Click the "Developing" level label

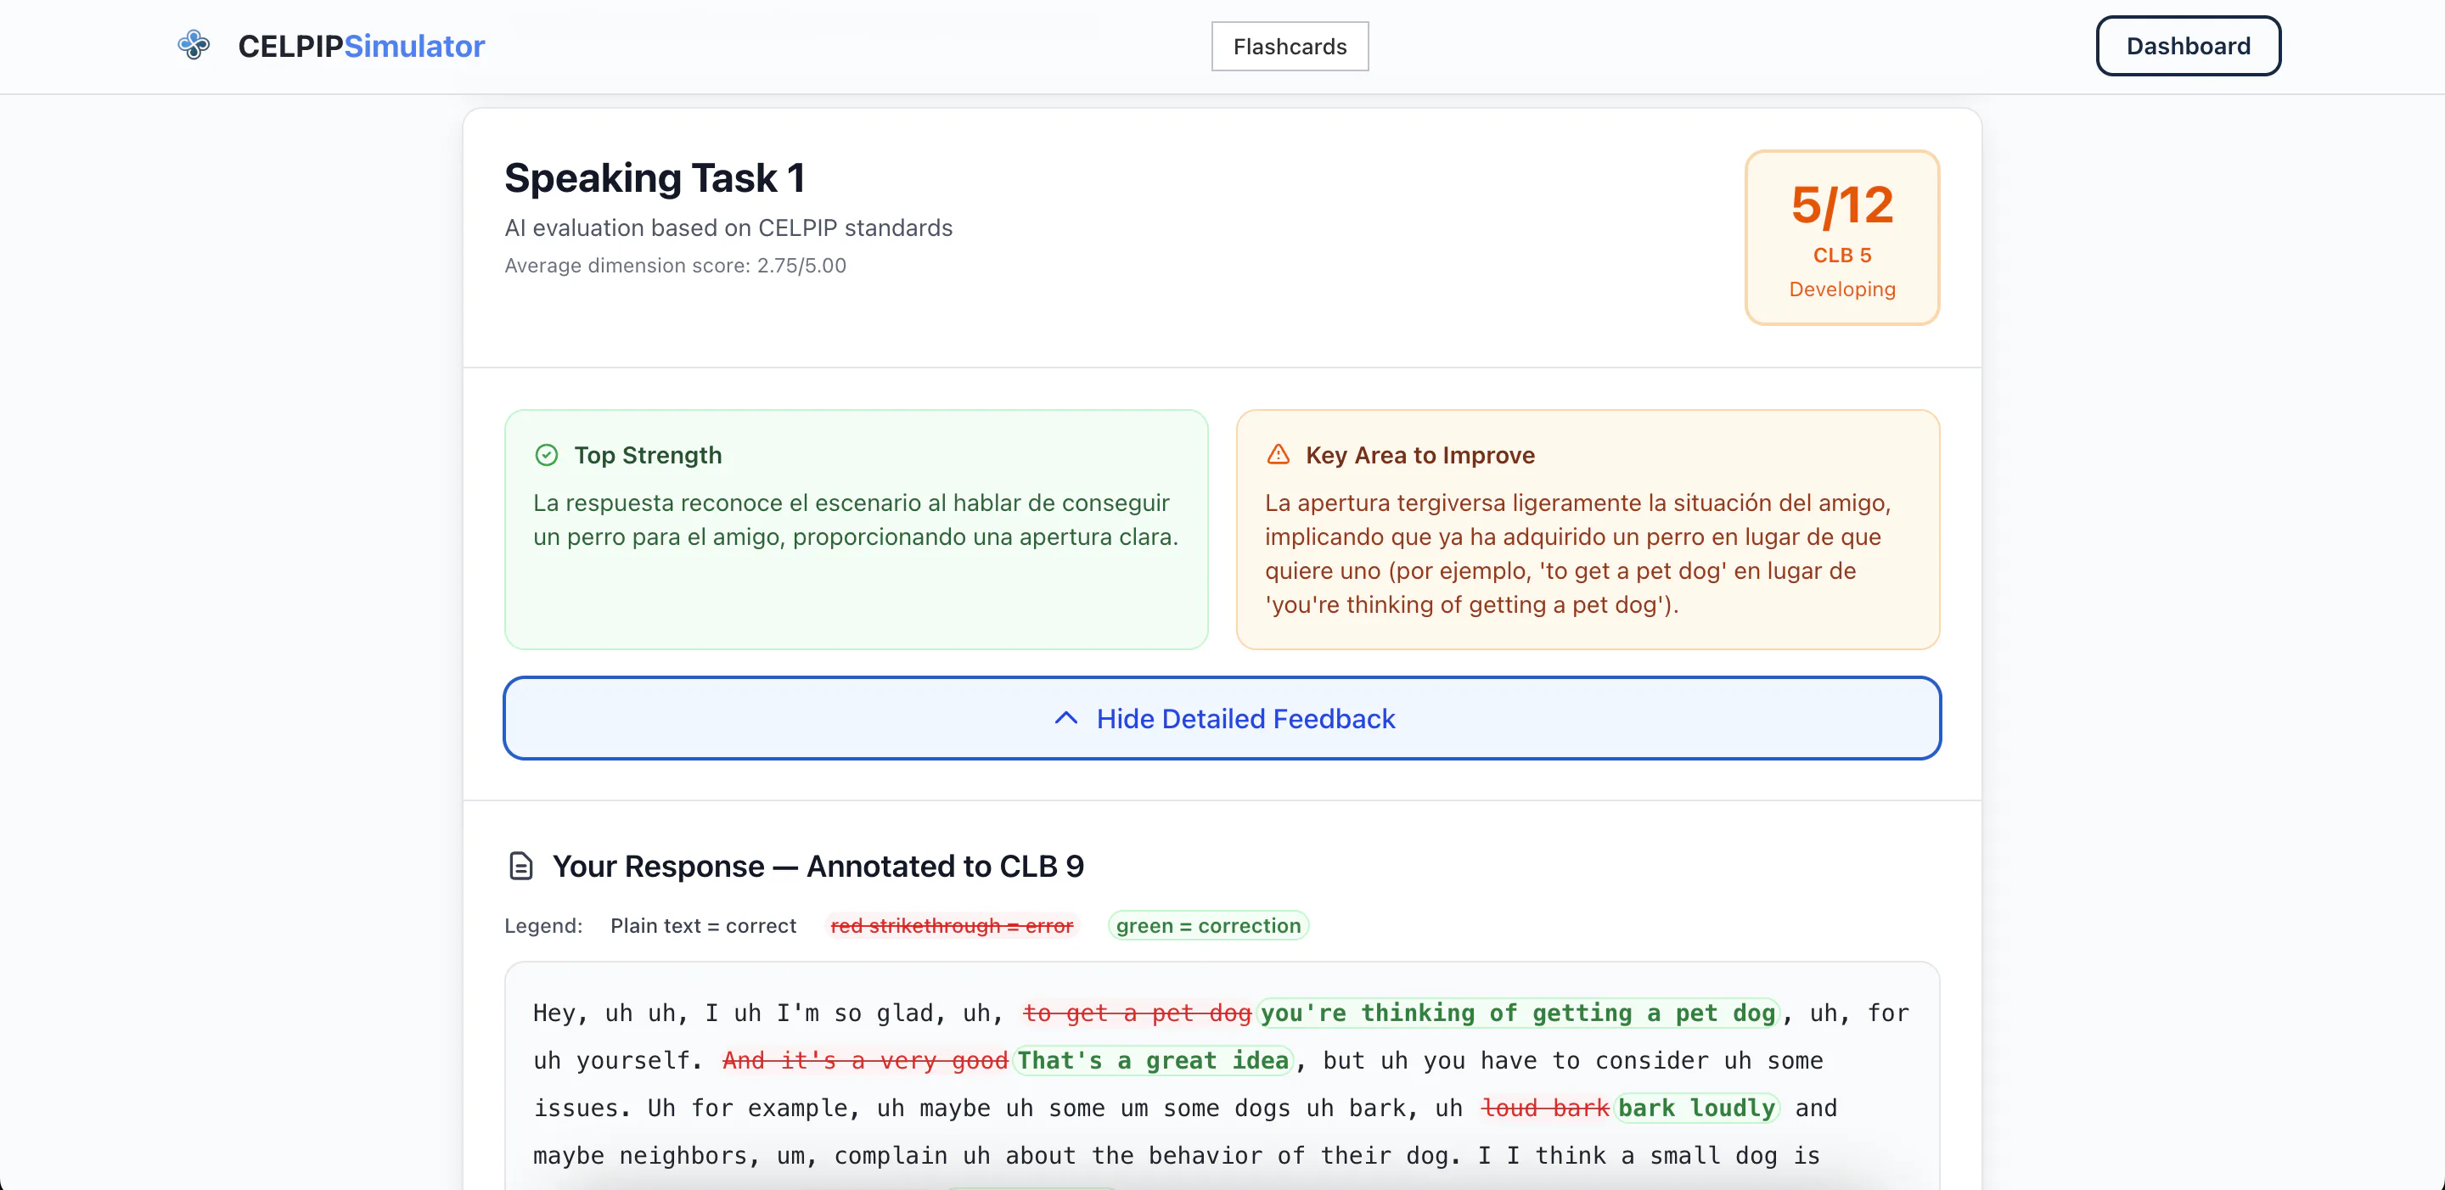[1841, 289]
